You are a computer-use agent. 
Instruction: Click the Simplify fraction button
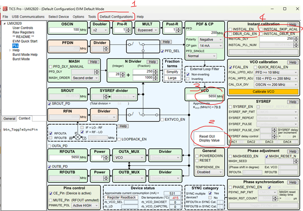pyautogui.click(x=172, y=72)
